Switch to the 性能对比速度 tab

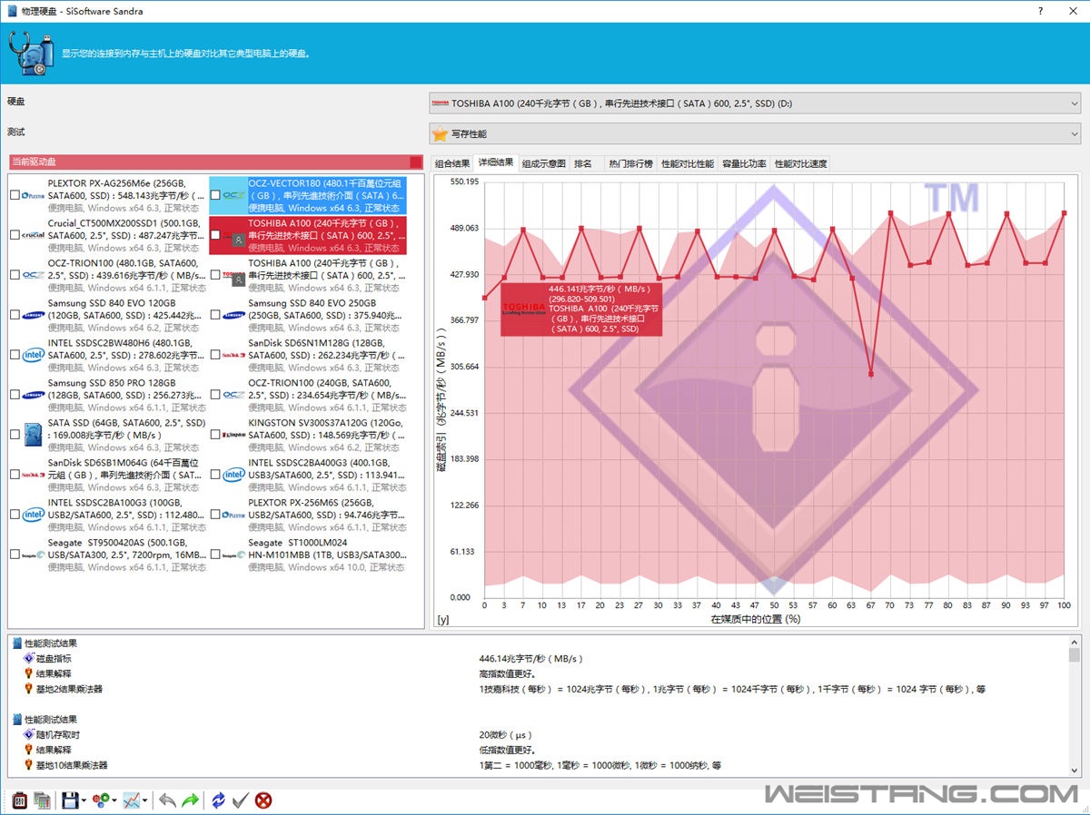click(800, 164)
